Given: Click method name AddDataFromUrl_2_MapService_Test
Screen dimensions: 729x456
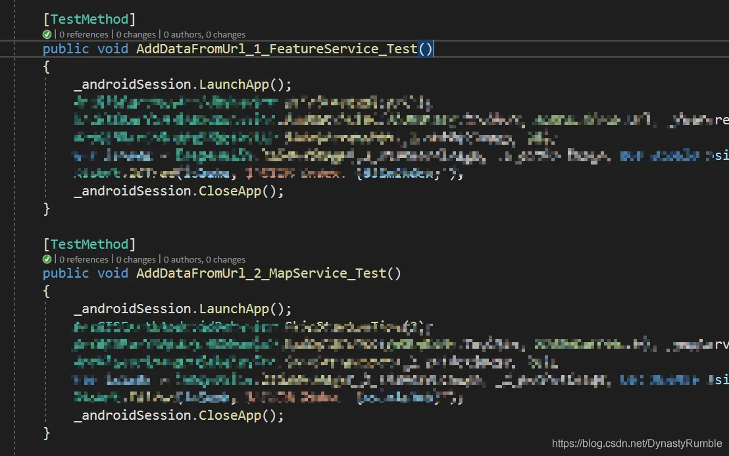Looking at the screenshot, I should [261, 273].
